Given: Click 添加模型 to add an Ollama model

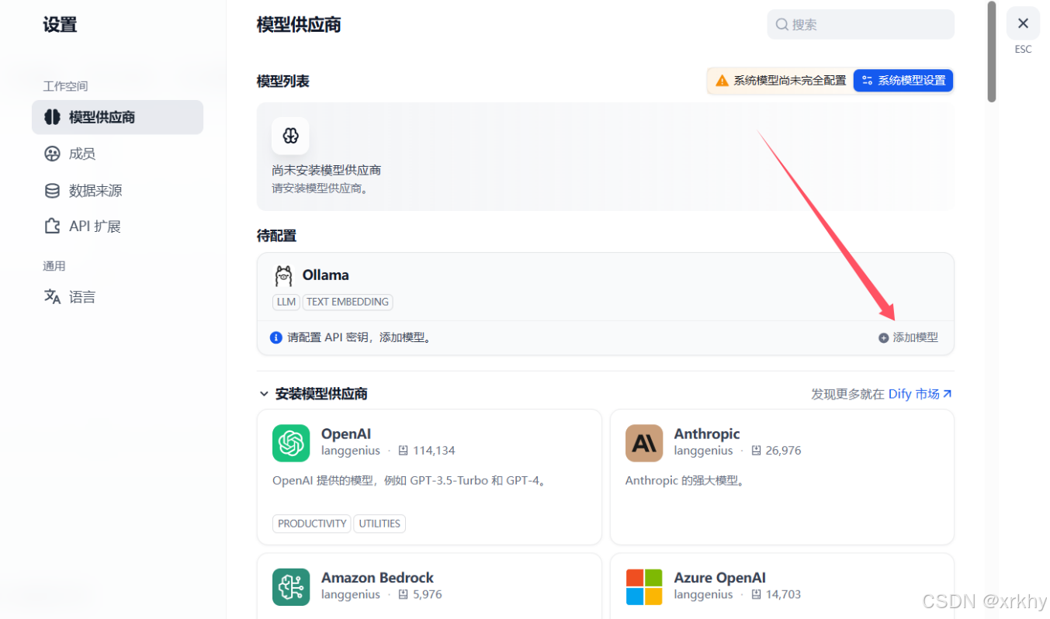Looking at the screenshot, I should point(908,337).
